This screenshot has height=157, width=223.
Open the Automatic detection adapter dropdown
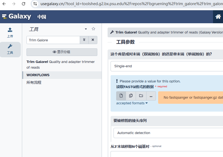pos(168,133)
